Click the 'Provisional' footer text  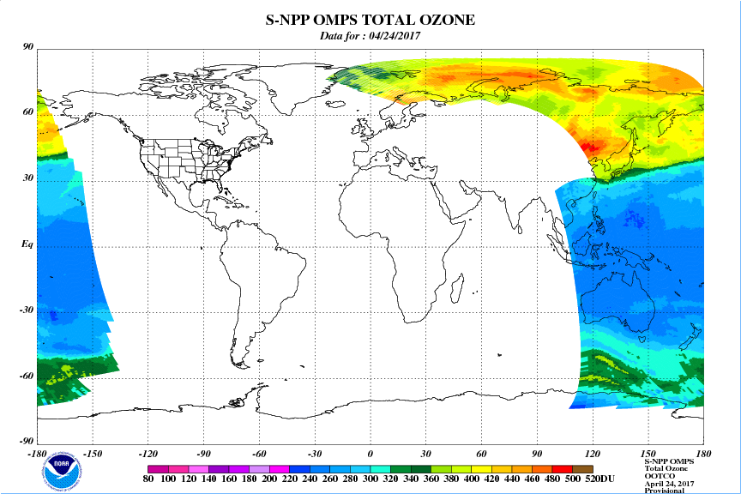664,491
